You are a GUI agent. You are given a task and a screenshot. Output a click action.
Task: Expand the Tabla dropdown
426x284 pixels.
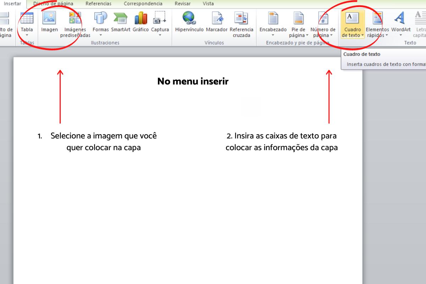(27, 35)
